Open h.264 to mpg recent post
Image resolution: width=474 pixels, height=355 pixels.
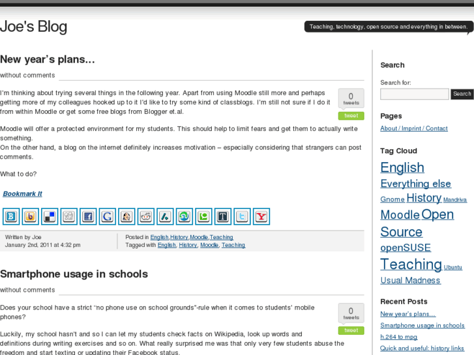coord(399,337)
